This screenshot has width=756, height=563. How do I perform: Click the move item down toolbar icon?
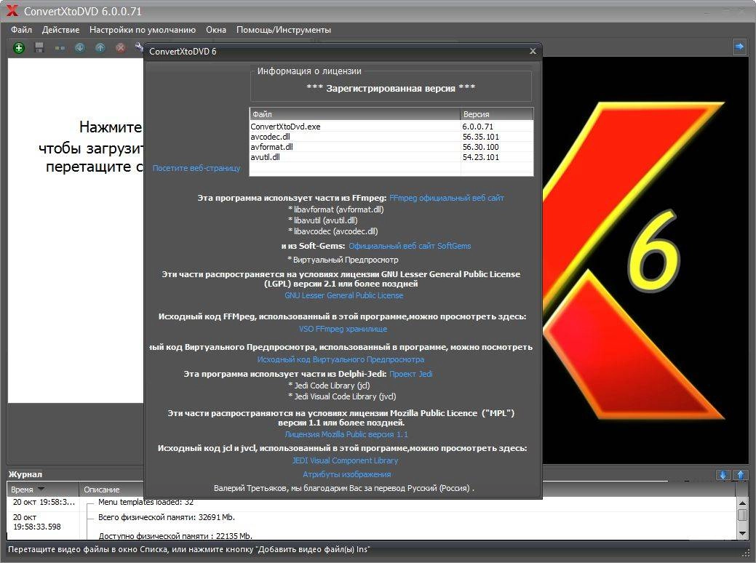click(80, 48)
